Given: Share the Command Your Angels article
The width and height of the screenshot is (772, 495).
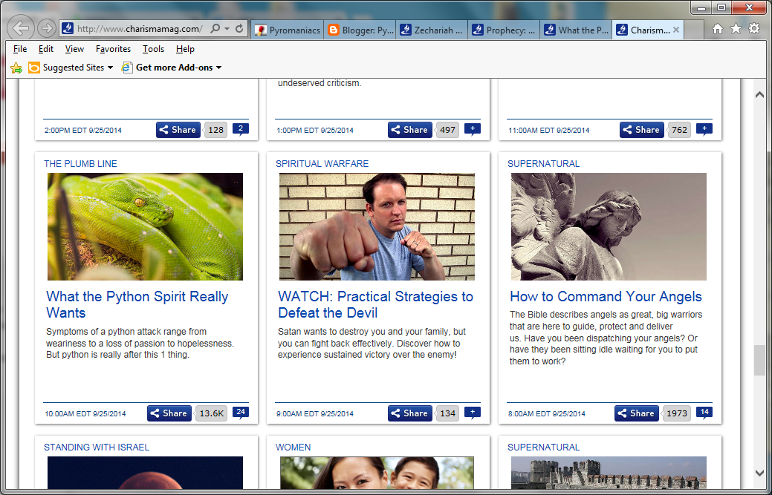Looking at the screenshot, I should pos(637,413).
